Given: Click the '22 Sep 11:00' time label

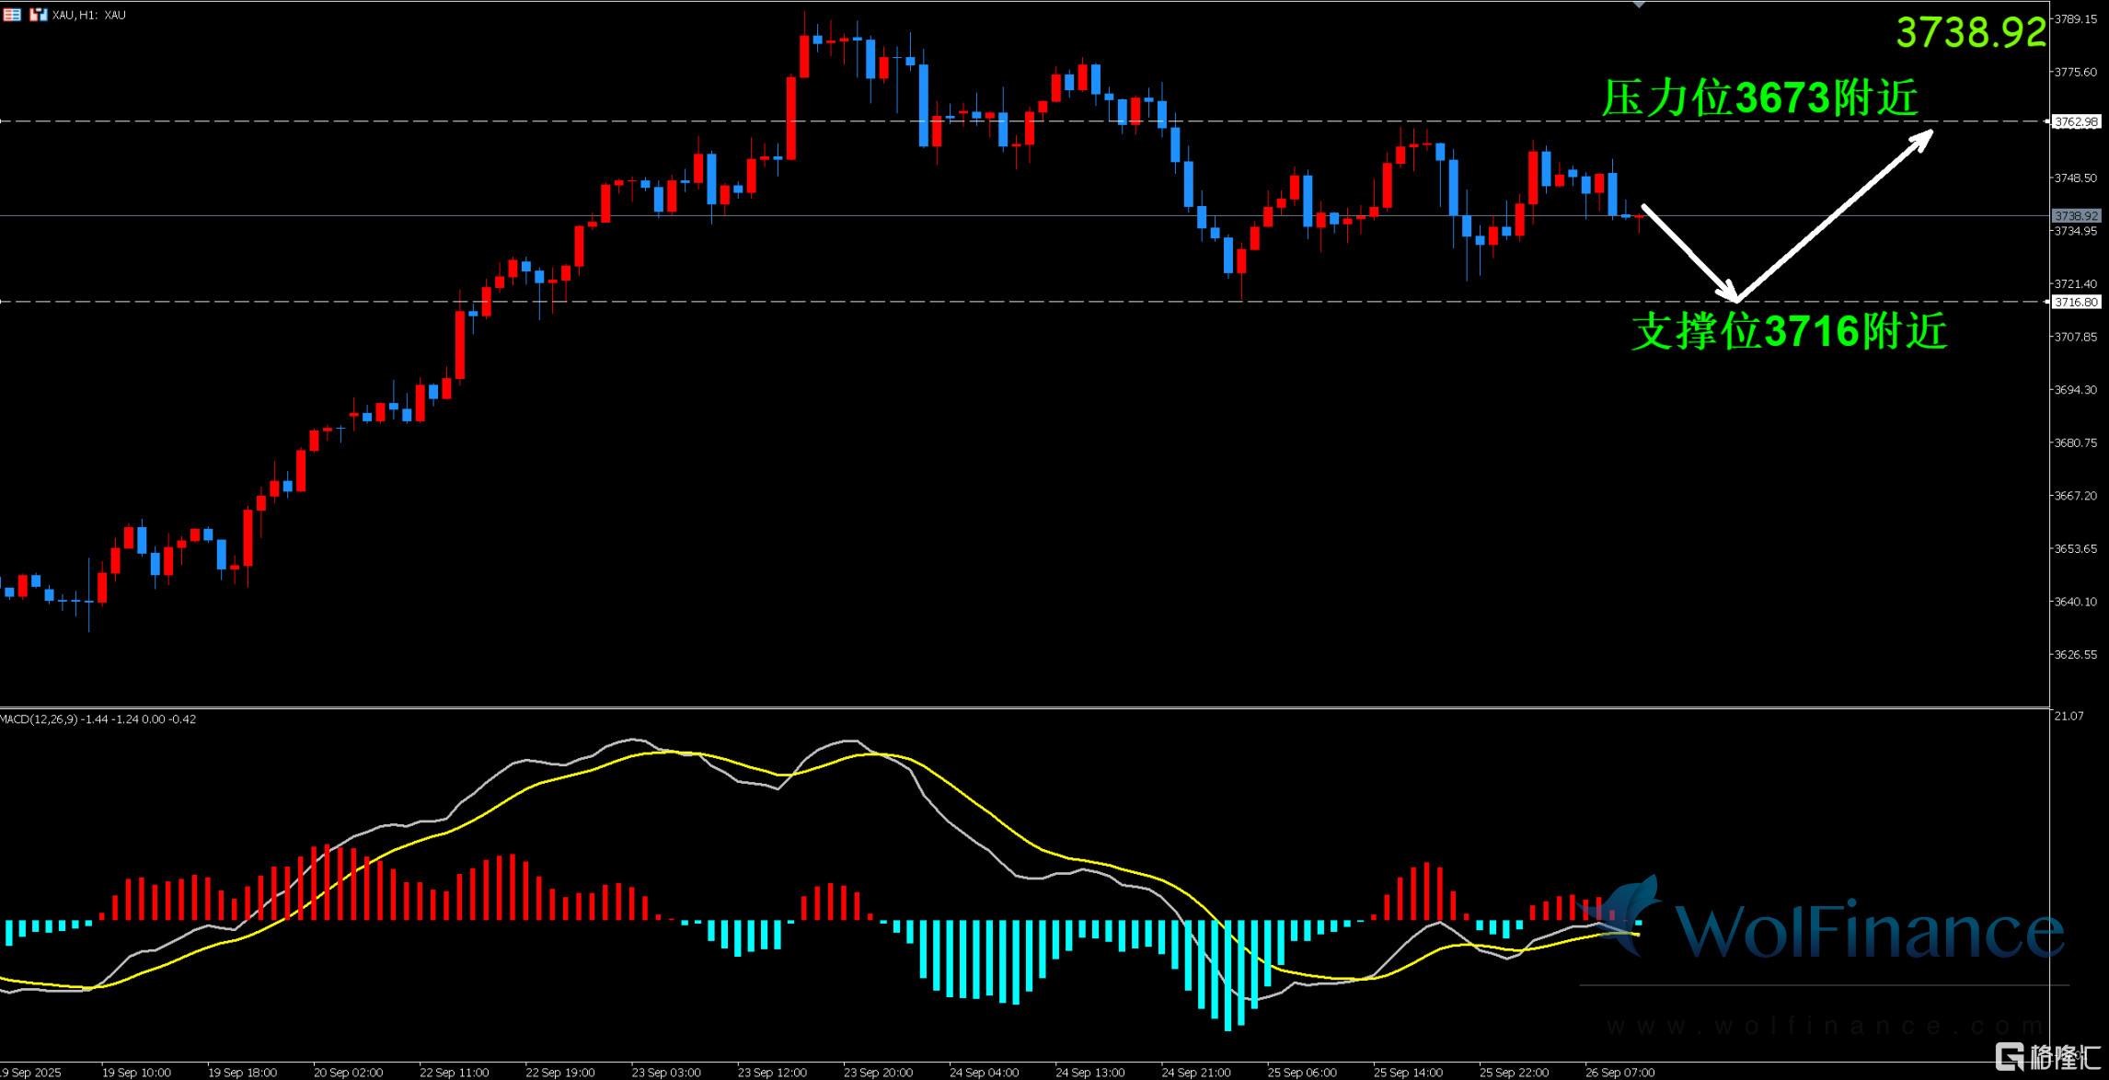Looking at the screenshot, I should (x=454, y=1073).
